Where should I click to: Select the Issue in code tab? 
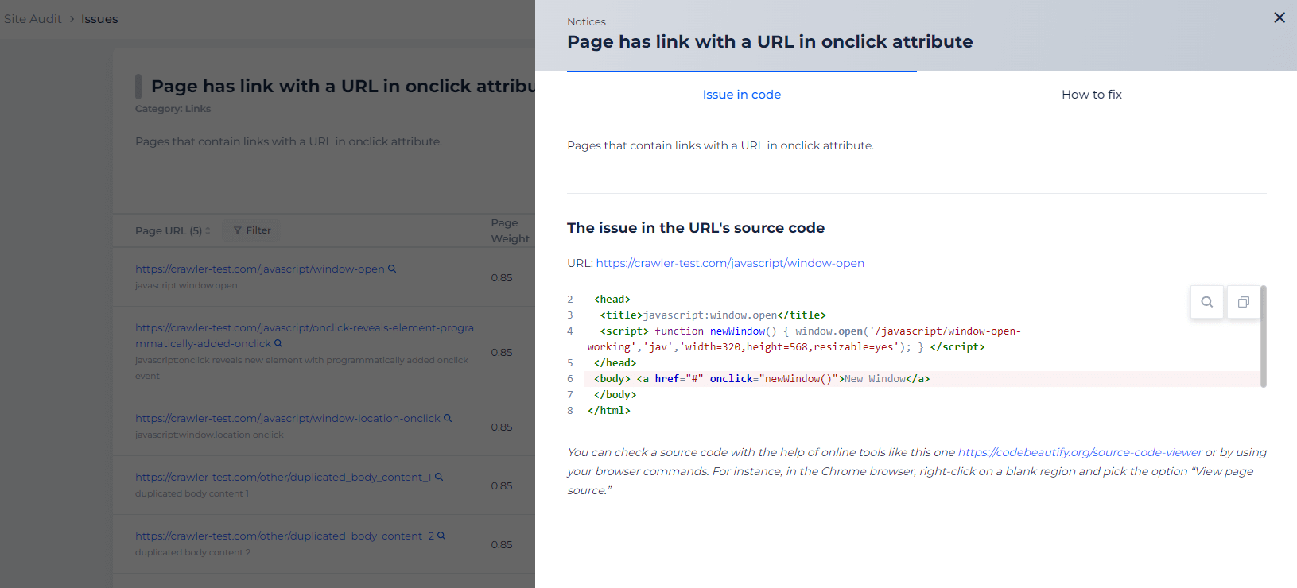click(x=741, y=95)
